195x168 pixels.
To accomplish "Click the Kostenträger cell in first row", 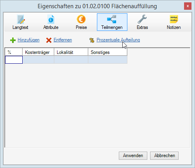I will click(x=38, y=60).
